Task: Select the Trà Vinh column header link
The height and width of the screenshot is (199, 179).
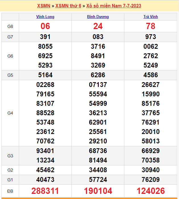Action: (x=151, y=17)
